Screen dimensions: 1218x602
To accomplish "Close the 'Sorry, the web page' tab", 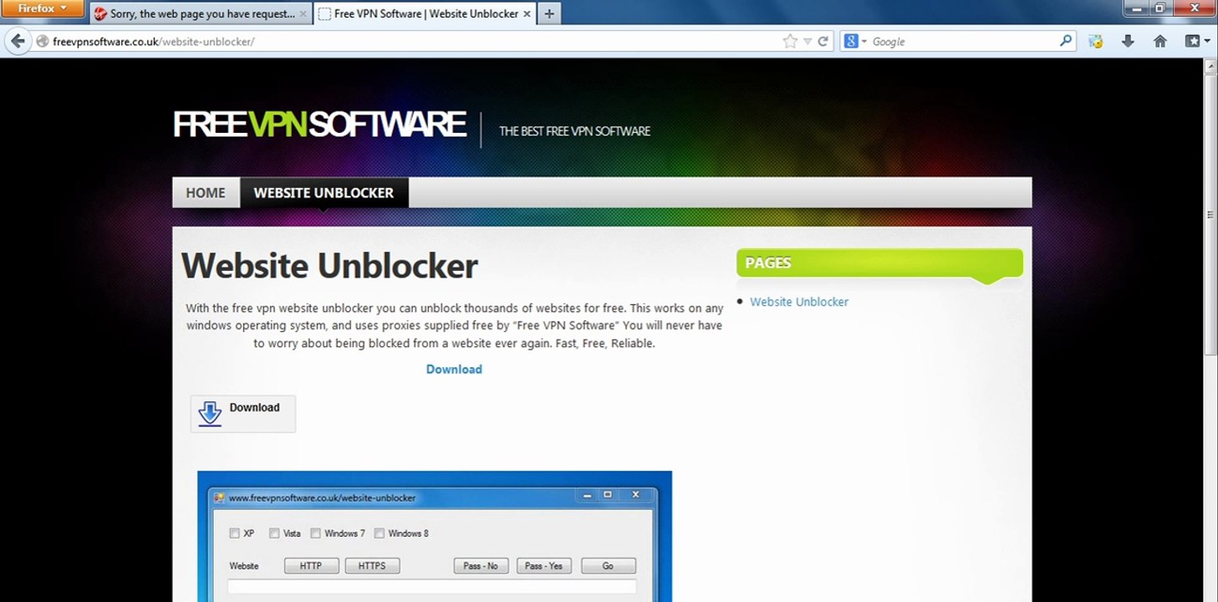I will tap(303, 14).
